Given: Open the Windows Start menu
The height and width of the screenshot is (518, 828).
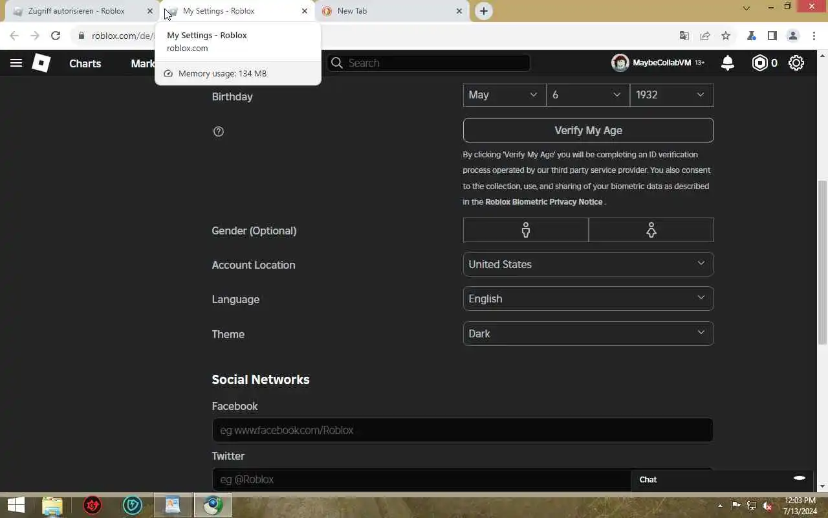Looking at the screenshot, I should (16, 505).
